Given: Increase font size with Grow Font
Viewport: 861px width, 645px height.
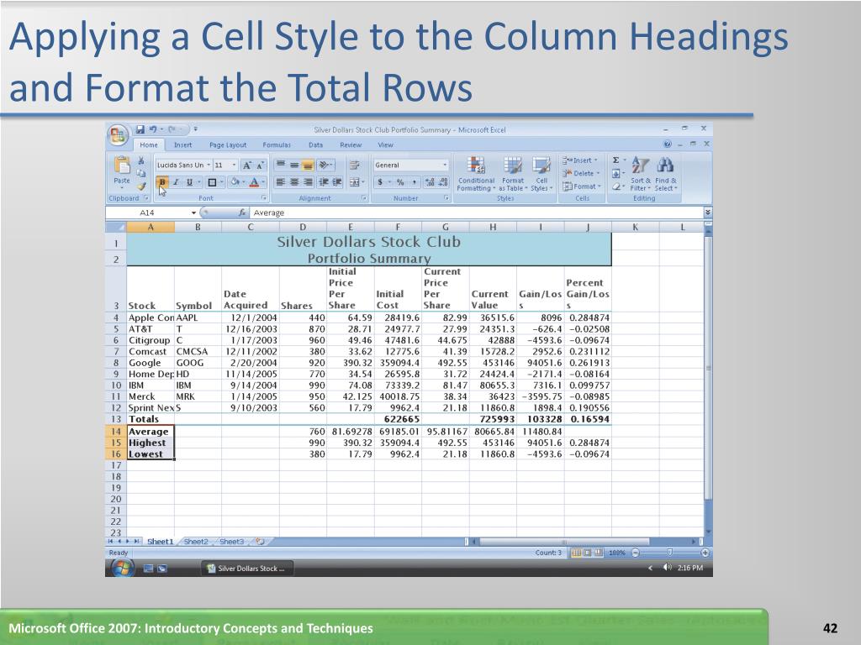Looking at the screenshot, I should click(x=247, y=165).
